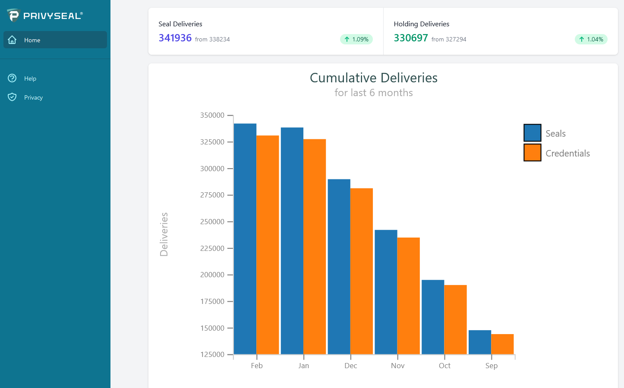The width and height of the screenshot is (624, 388).
Task: Click the orange Credentials bar for Nov
Action: click(408, 296)
